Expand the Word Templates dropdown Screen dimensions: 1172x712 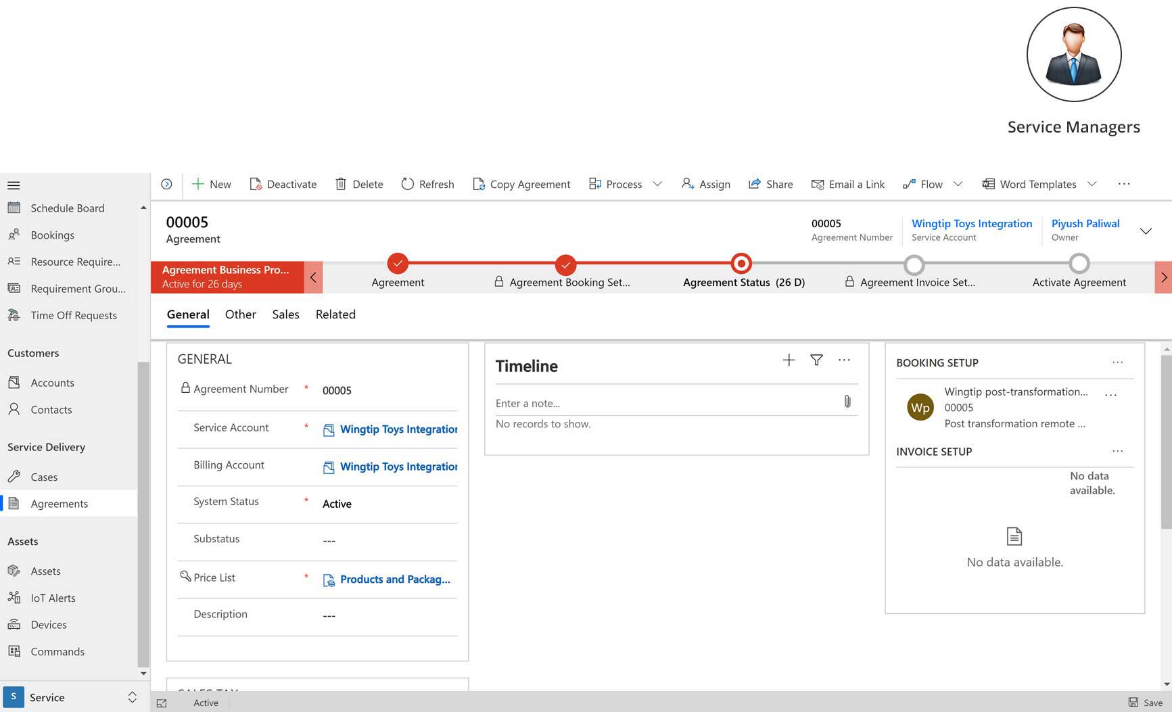click(1092, 184)
